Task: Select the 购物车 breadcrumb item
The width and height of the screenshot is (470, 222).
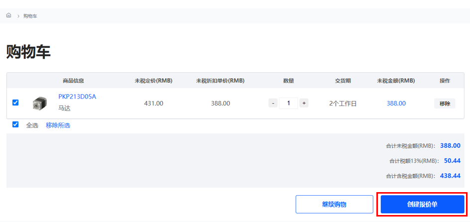Action: [x=30, y=16]
